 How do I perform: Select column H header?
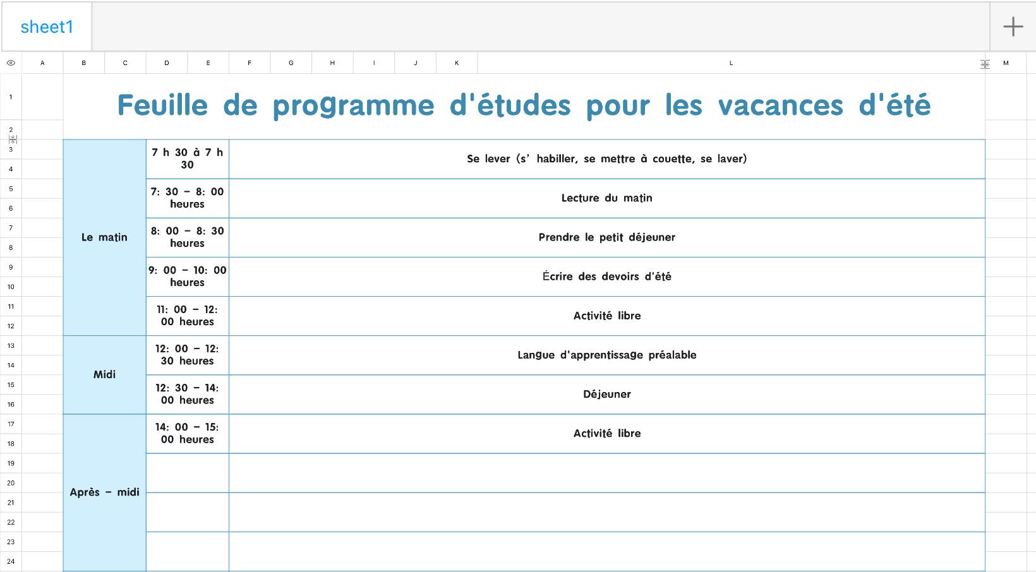332,63
